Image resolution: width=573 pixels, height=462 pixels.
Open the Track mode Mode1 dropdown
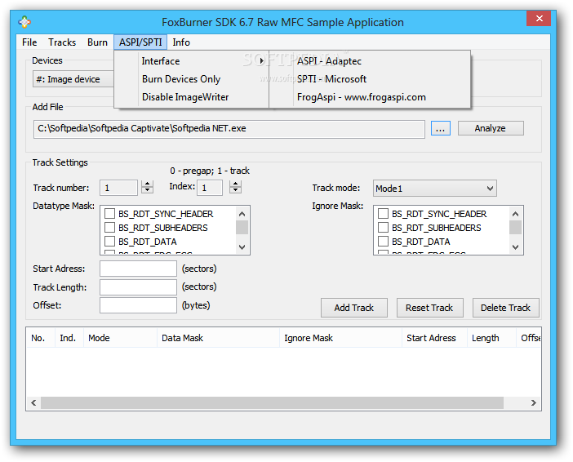[x=434, y=189]
